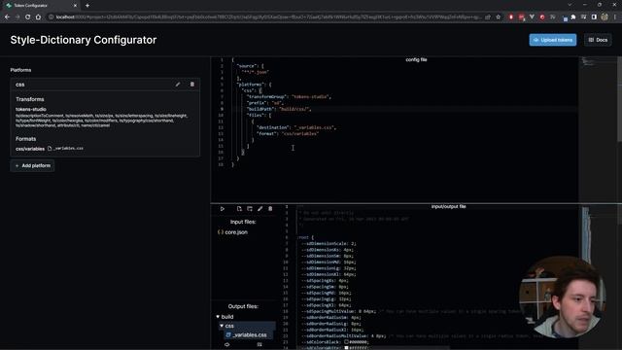Collapse the css output folder
Image resolution: width=622 pixels, height=350 pixels.
[x=222, y=326]
